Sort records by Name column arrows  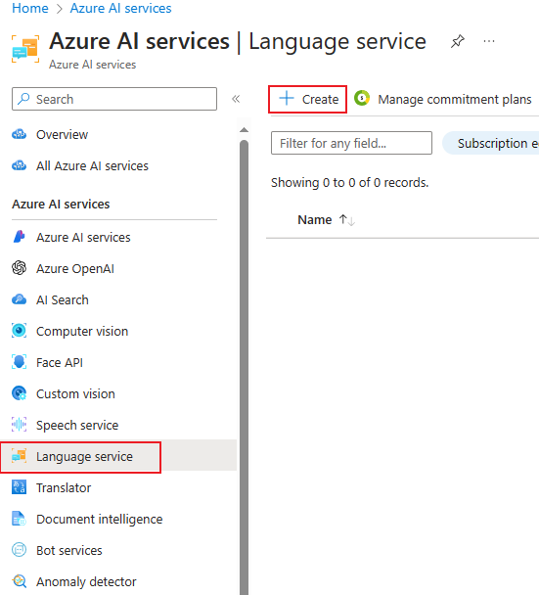click(346, 220)
